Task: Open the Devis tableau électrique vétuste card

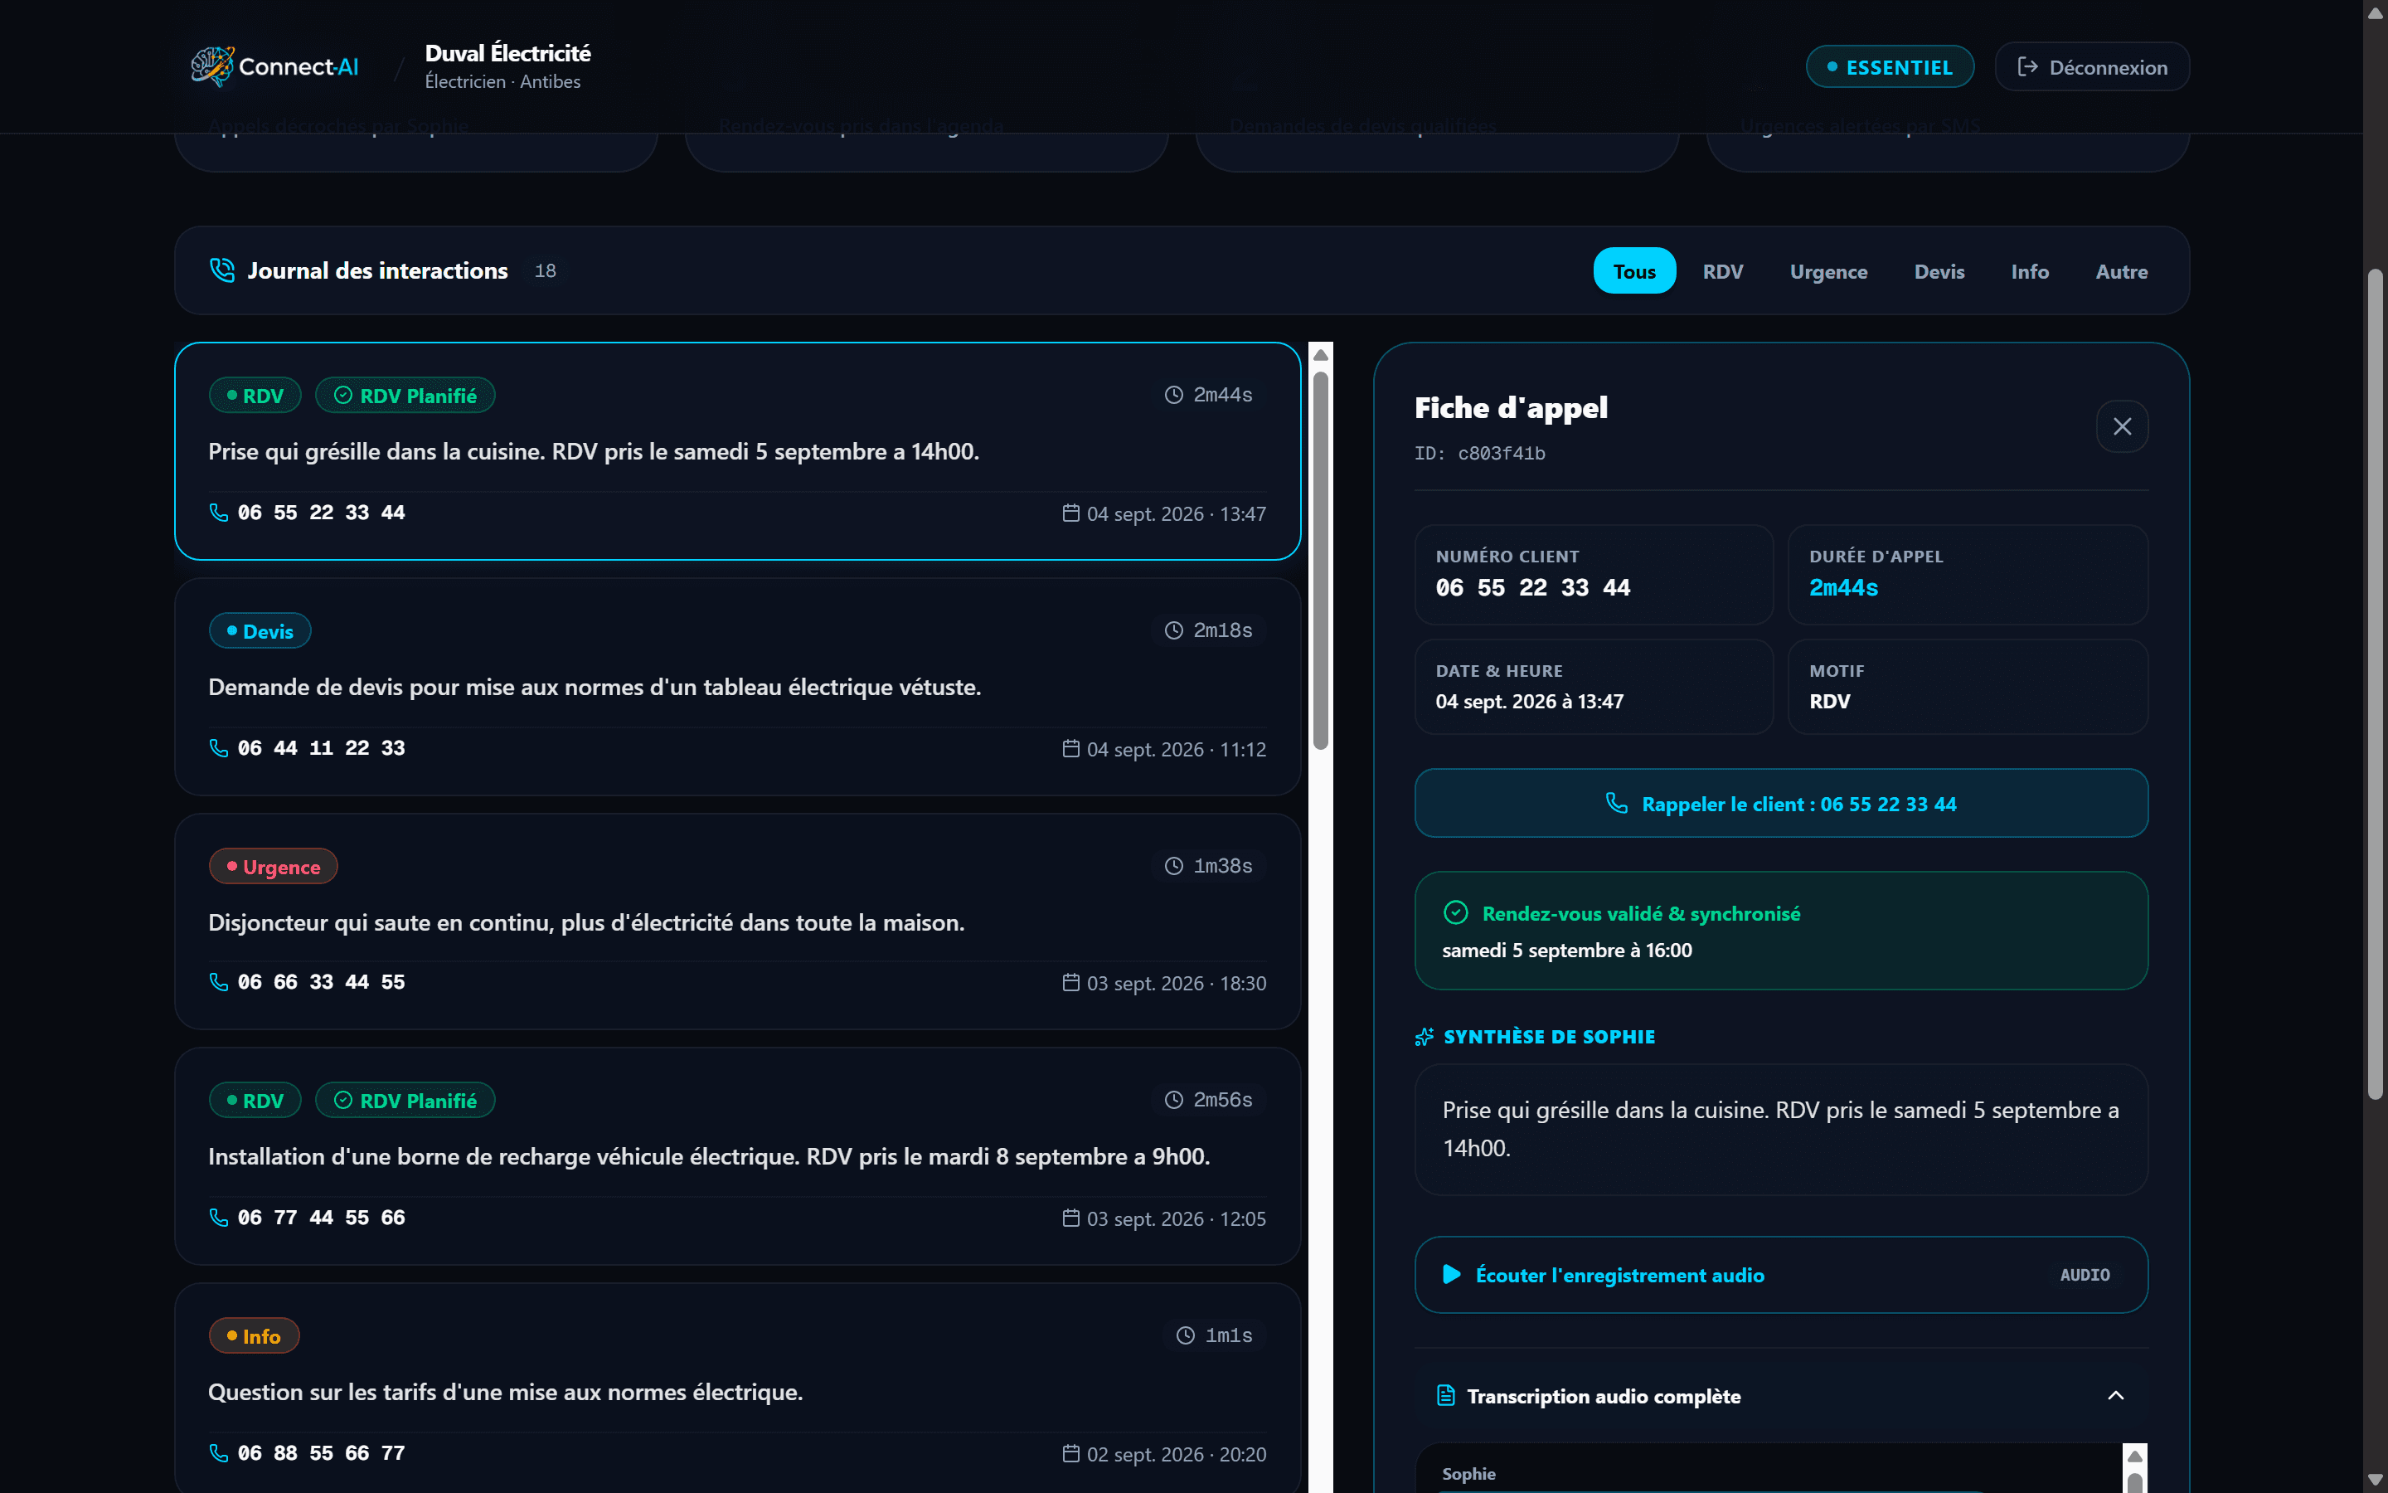Action: click(x=737, y=688)
